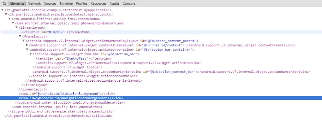Screen dimensions: 322x128
Task: Click the closing stethotest.myapplication tag
Action: pos(58,116)
